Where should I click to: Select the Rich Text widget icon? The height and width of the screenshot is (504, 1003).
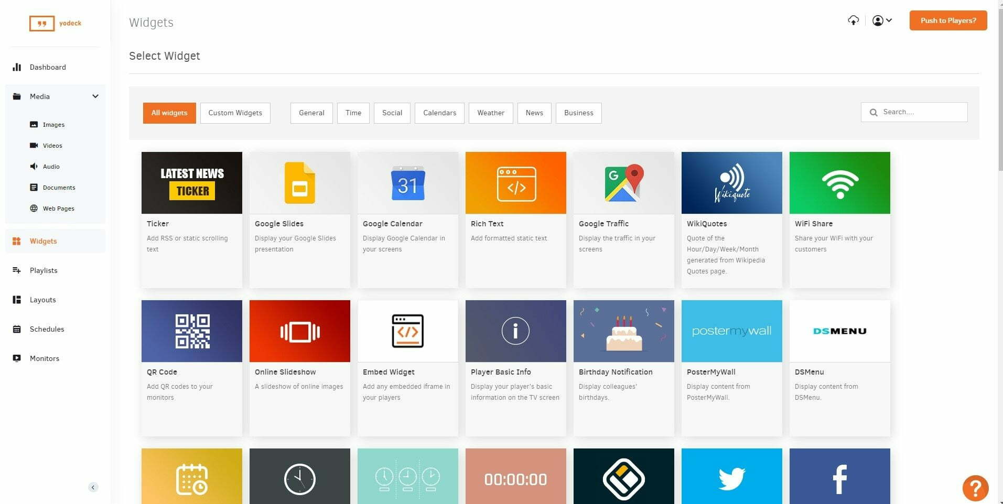click(x=516, y=183)
